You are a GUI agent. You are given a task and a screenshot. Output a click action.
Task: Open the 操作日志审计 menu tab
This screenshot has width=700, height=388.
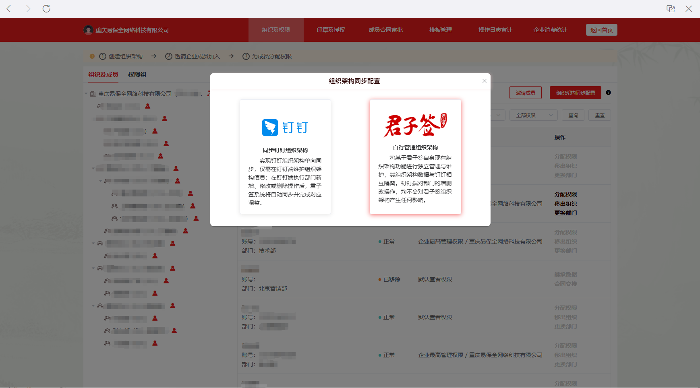(x=495, y=30)
